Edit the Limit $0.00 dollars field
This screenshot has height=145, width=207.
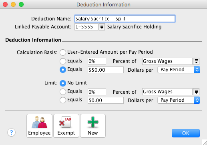pos(106,100)
